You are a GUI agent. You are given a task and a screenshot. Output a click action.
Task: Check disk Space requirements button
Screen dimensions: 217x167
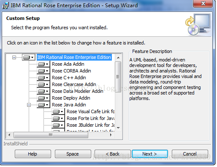pos(73,154)
